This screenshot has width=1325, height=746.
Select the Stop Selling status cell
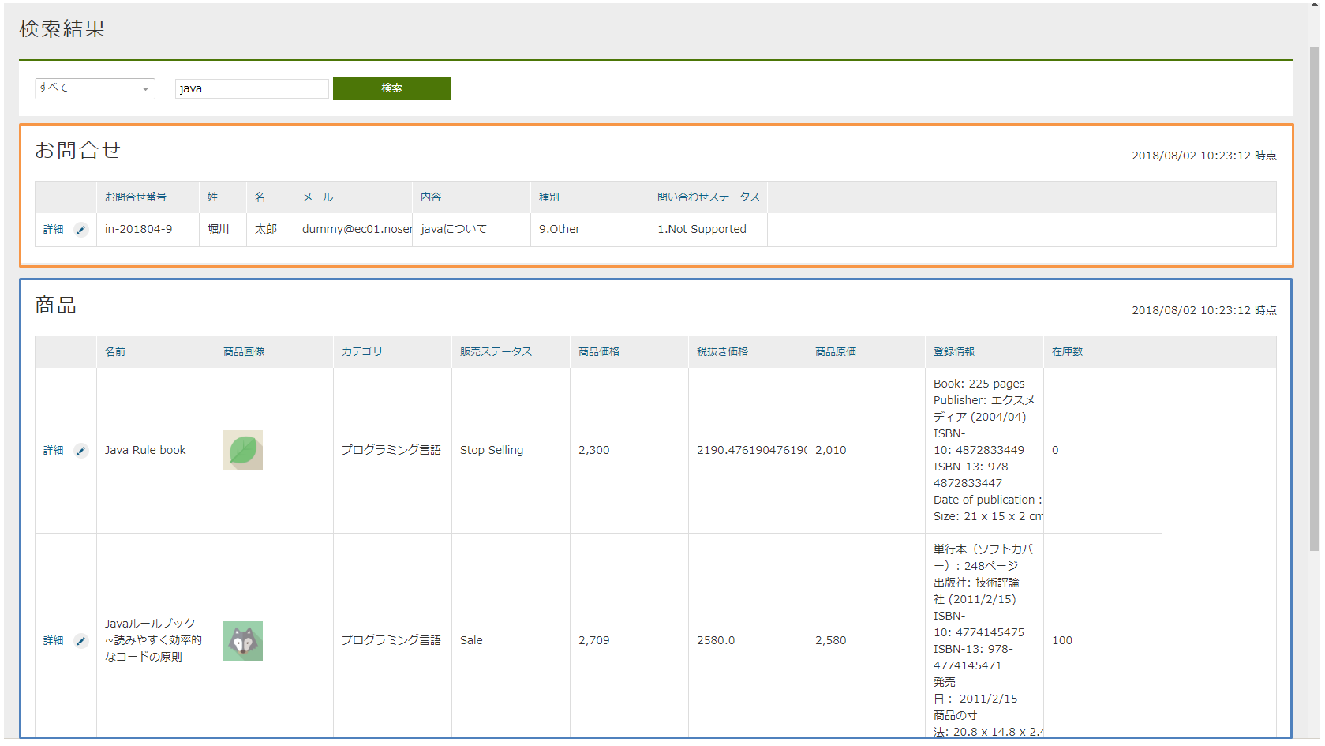pos(511,451)
